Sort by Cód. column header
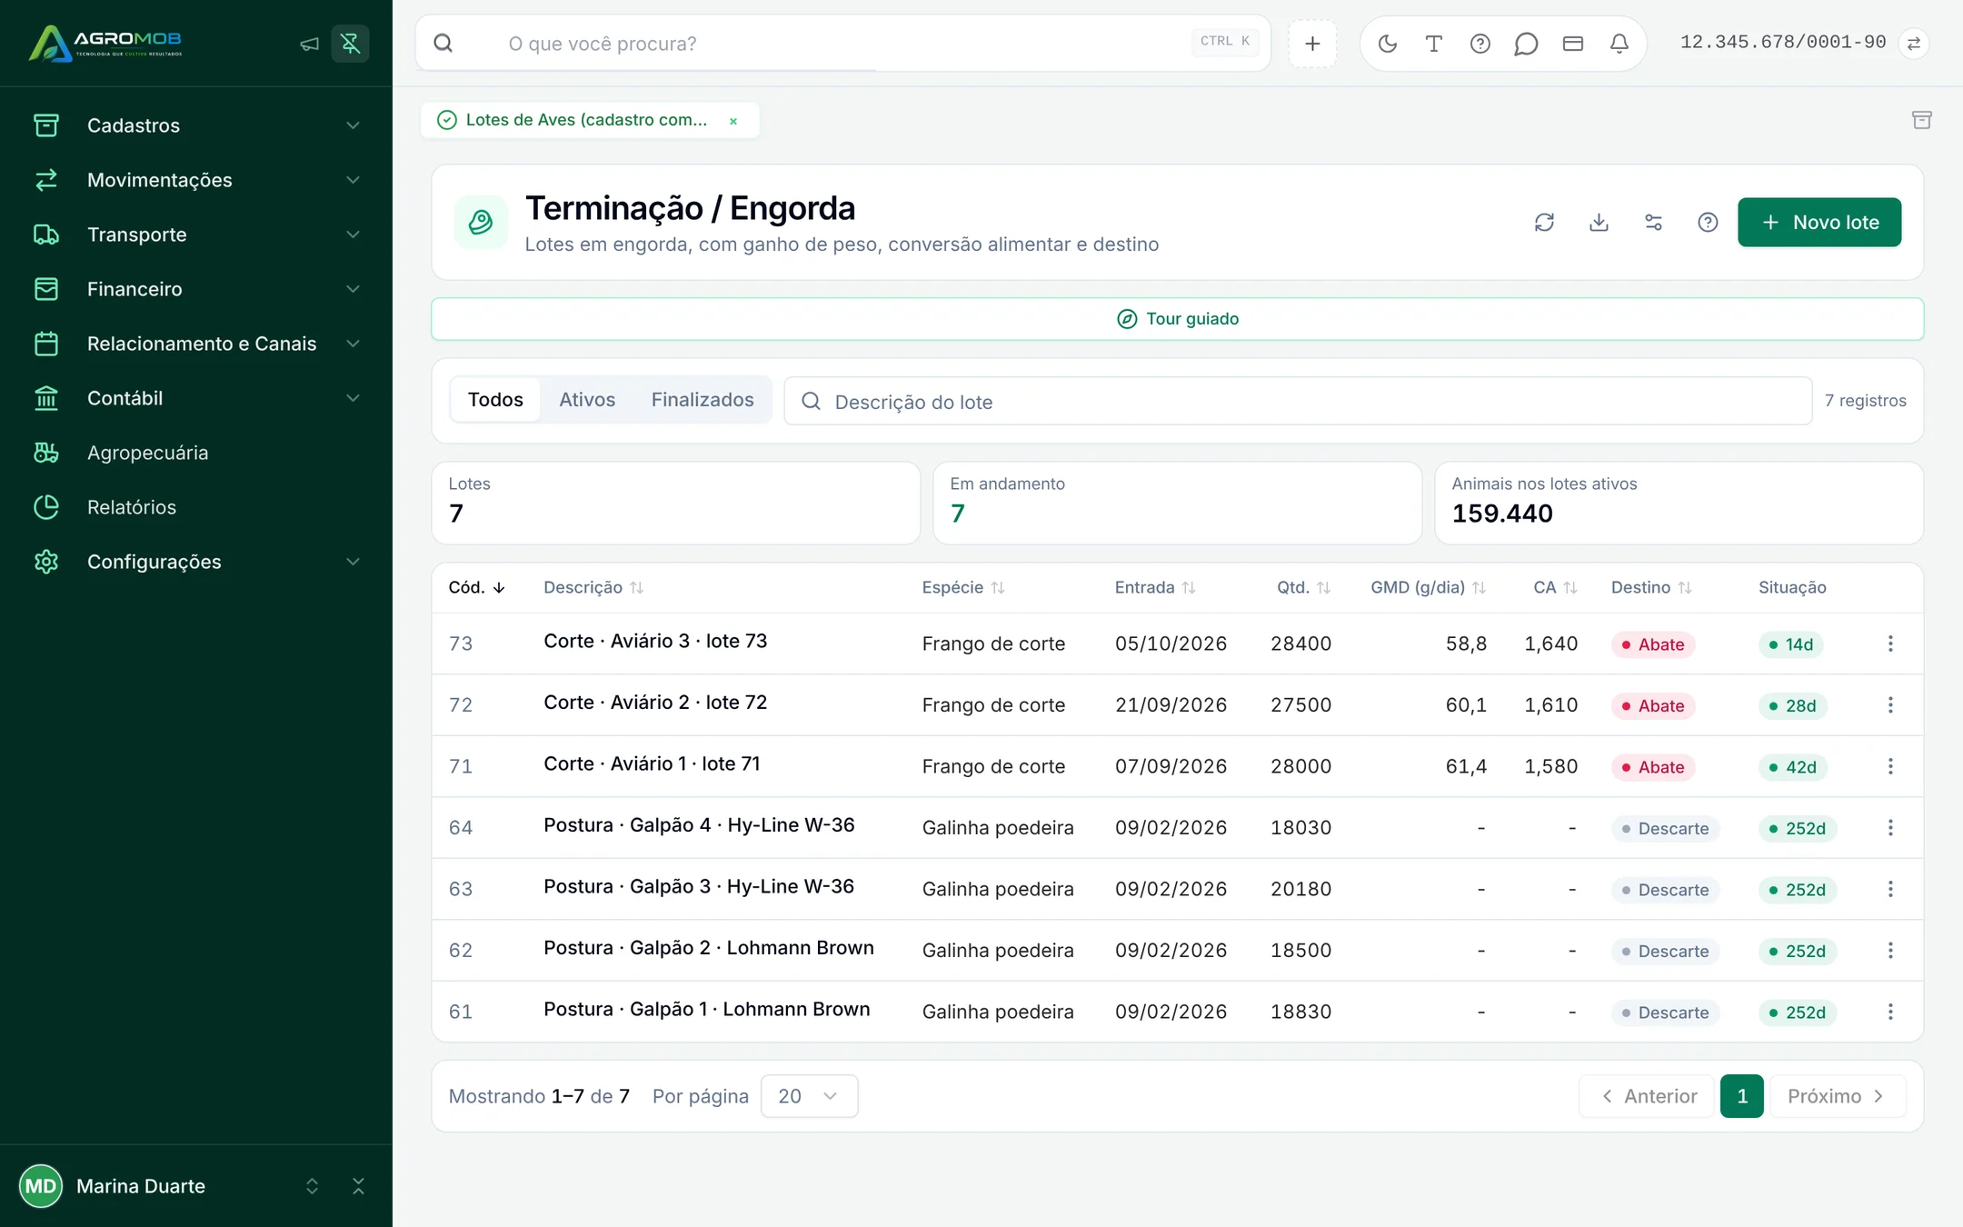 pos(476,588)
